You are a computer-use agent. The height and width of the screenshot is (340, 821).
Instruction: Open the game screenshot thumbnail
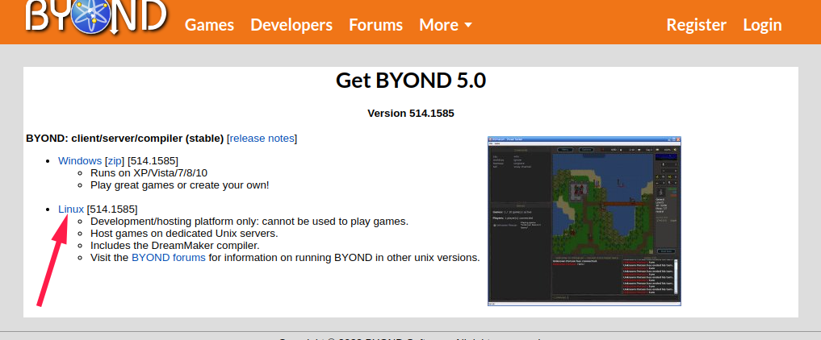[584, 221]
